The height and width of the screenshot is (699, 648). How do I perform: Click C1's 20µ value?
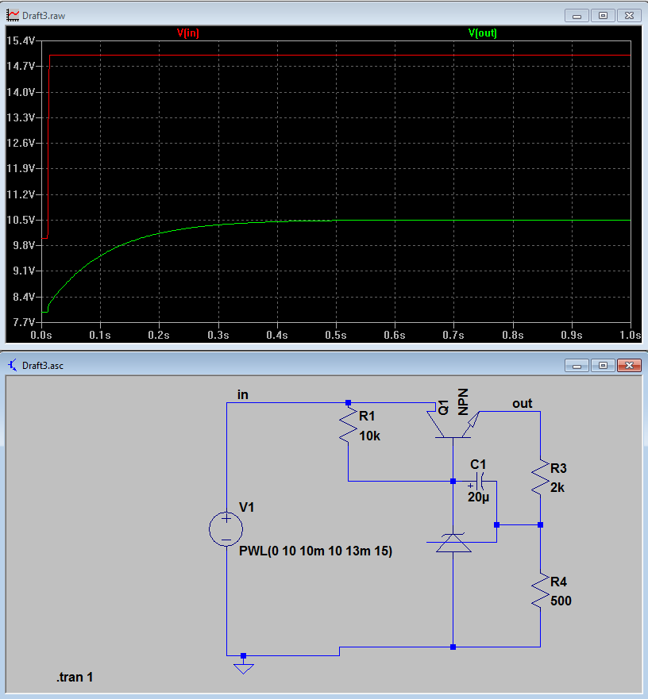point(478,497)
